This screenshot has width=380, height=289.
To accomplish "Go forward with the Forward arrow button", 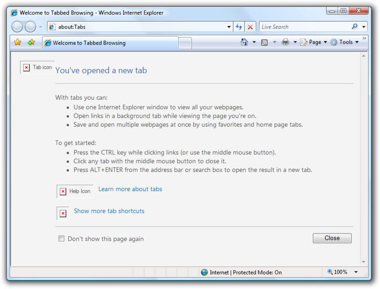I will (x=30, y=27).
